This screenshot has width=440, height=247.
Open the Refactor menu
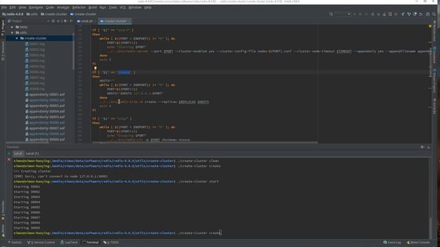point(79,8)
